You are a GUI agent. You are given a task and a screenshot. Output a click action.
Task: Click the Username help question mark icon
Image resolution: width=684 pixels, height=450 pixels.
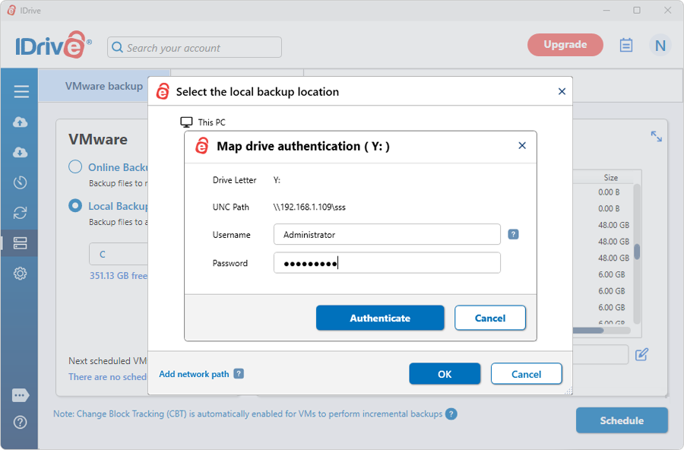click(x=513, y=235)
